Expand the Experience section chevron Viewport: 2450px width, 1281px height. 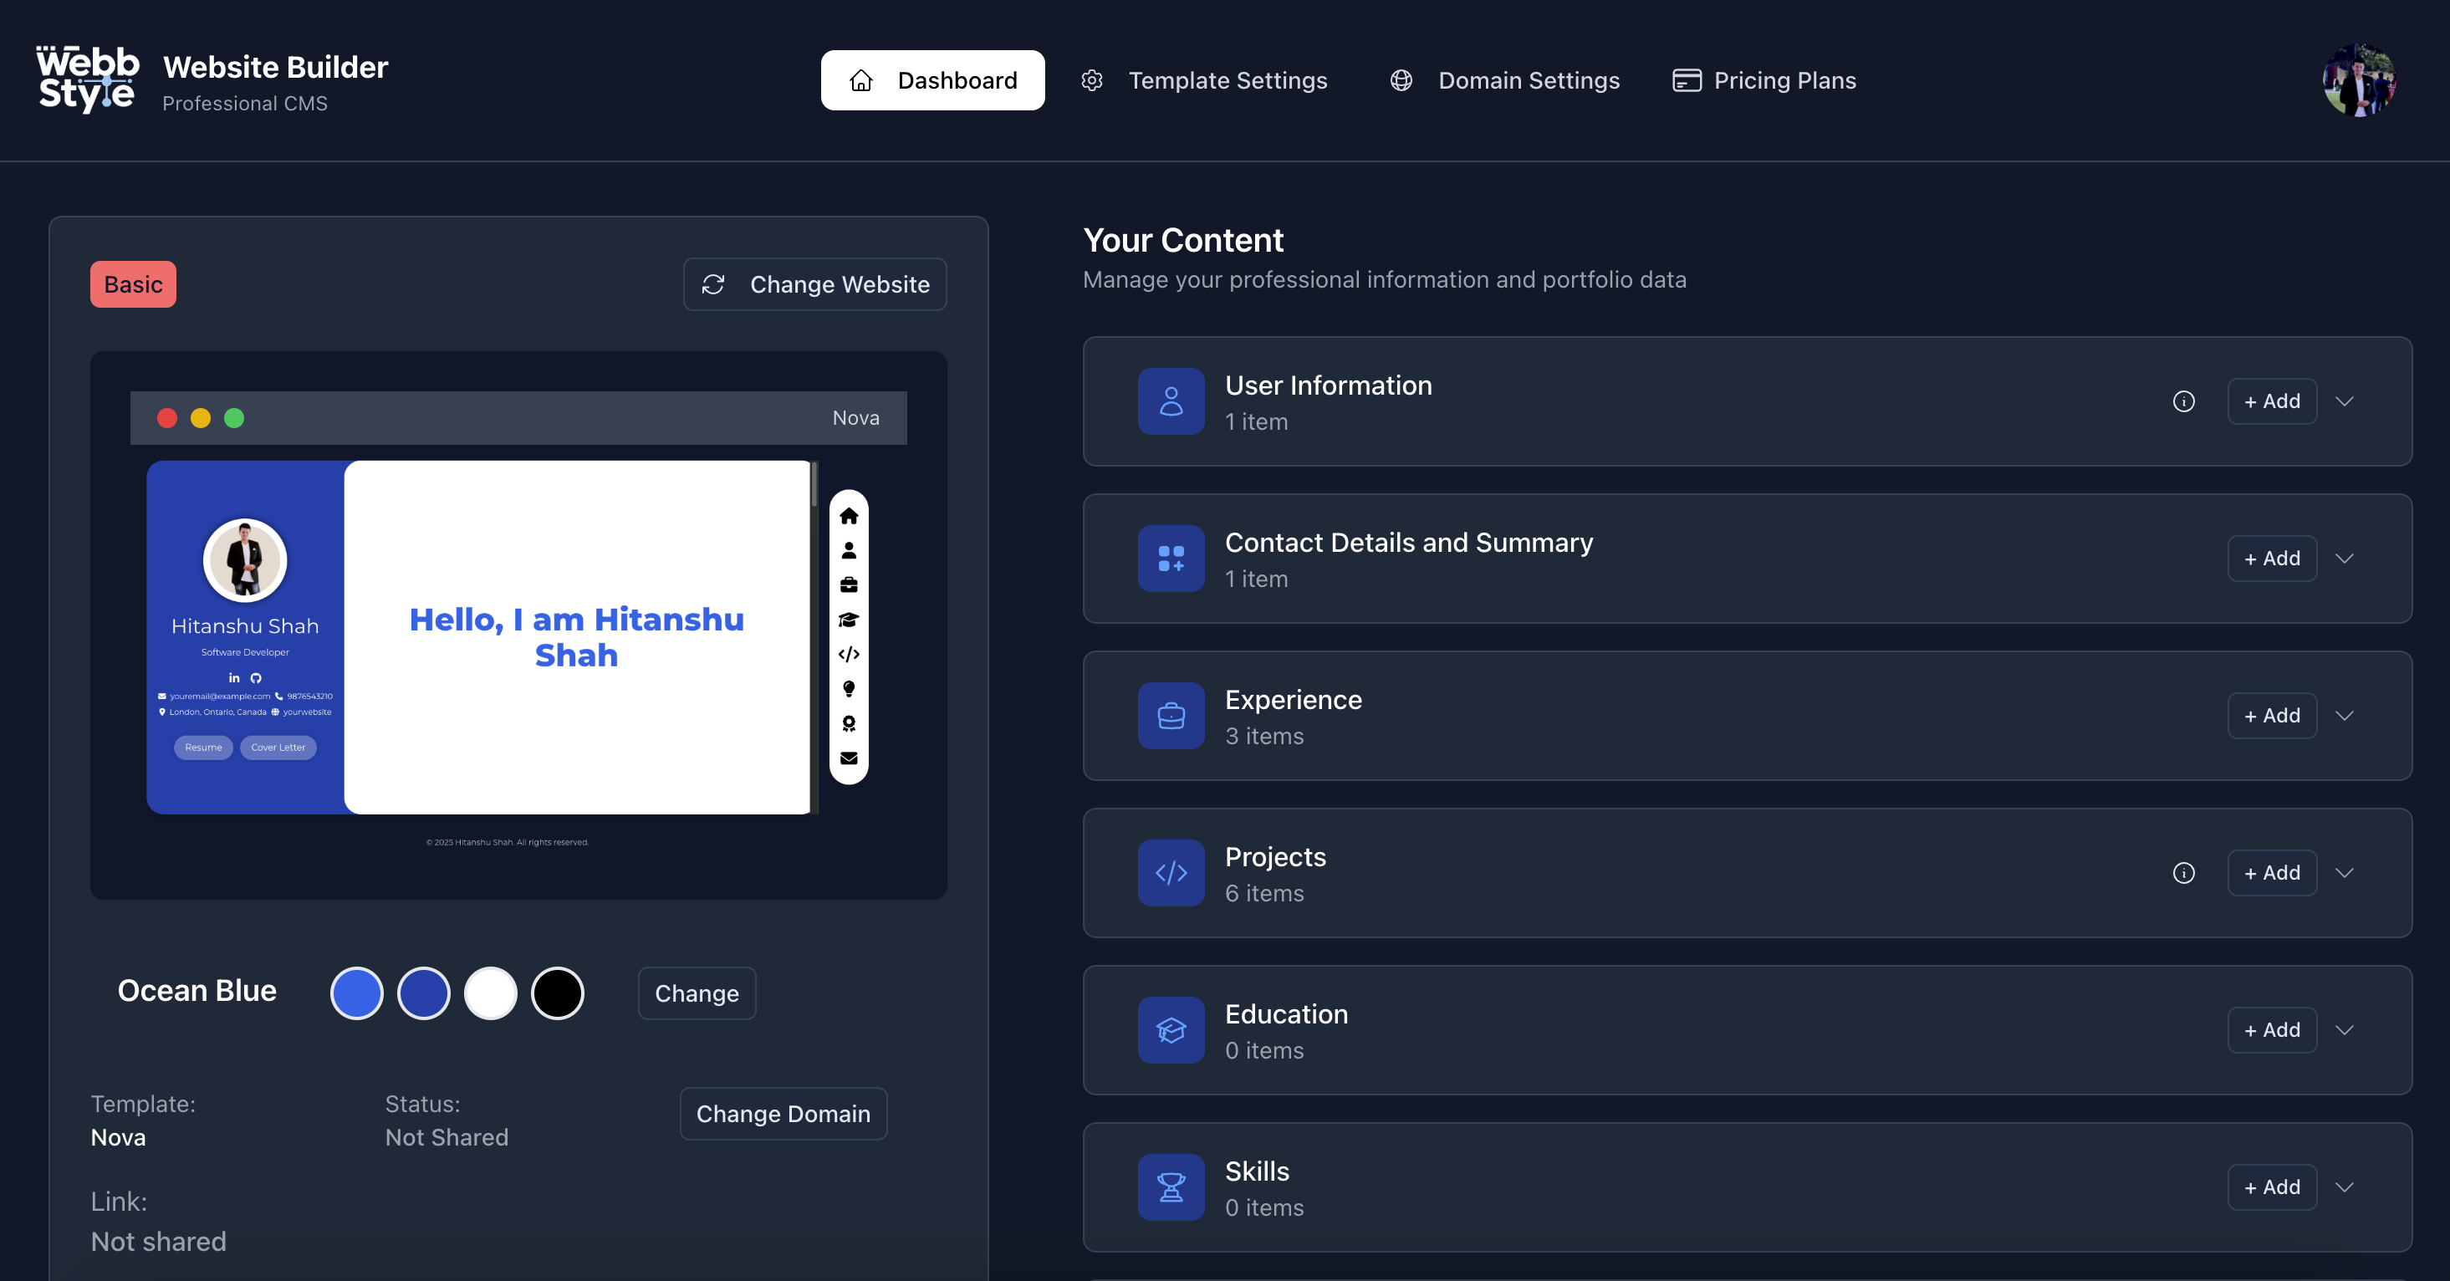[x=2345, y=716]
